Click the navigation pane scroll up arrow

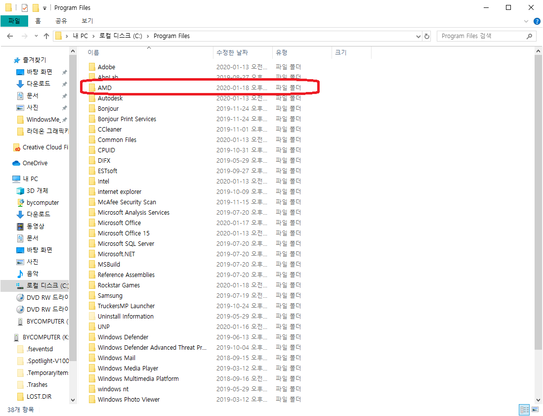point(73,51)
